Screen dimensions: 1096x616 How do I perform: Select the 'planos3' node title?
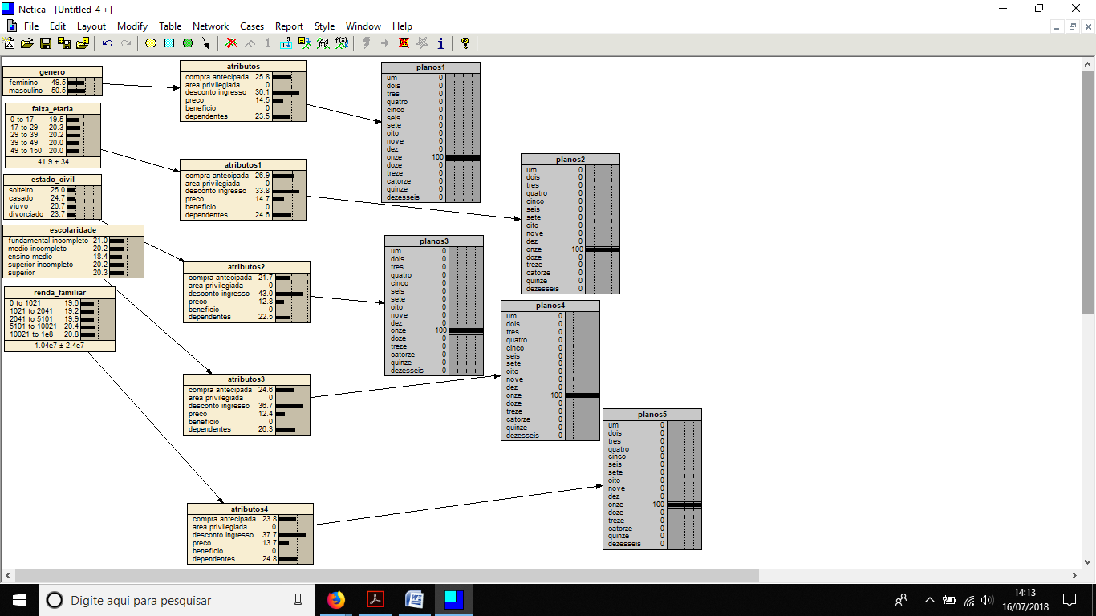pos(433,241)
